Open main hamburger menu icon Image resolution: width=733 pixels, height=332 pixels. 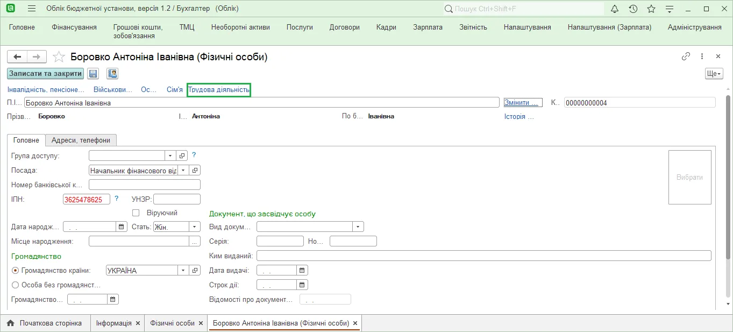(31, 9)
